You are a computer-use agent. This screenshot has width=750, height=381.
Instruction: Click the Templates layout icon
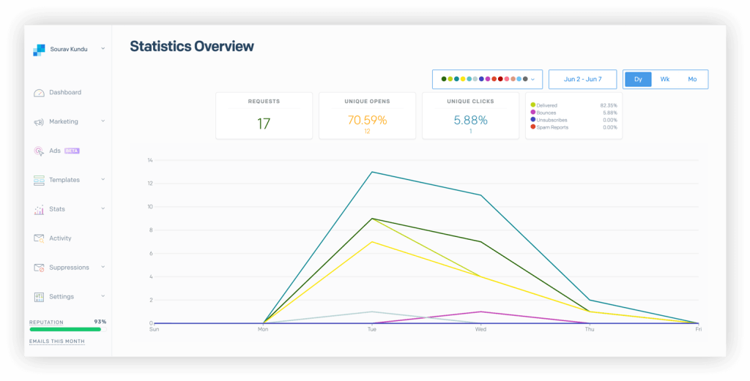pyautogui.click(x=39, y=180)
